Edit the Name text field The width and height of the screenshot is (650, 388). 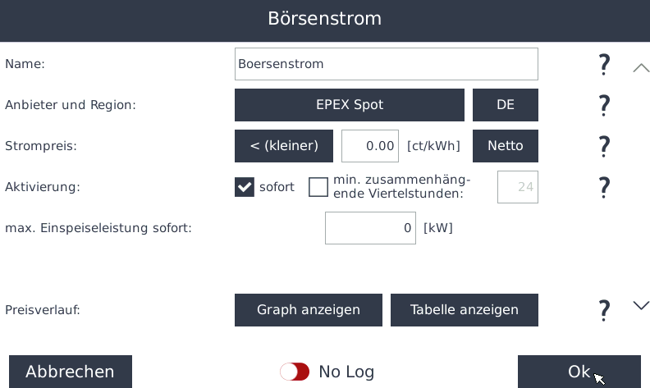click(x=387, y=64)
